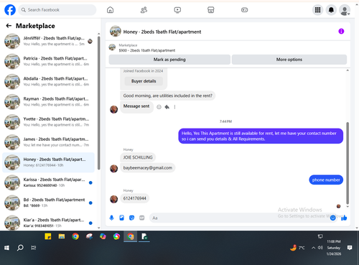Viewport: 359px width, 265px height.
Task: Send a thumbs up like
Action: 344,218
